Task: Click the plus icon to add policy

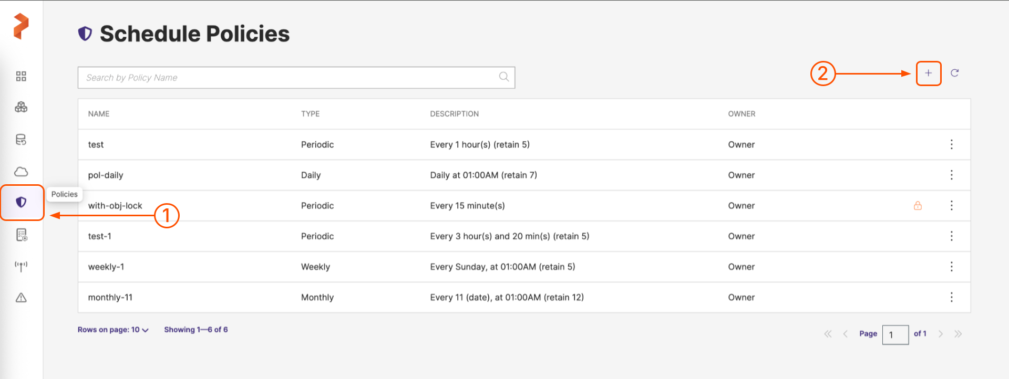Action: pyautogui.click(x=928, y=73)
